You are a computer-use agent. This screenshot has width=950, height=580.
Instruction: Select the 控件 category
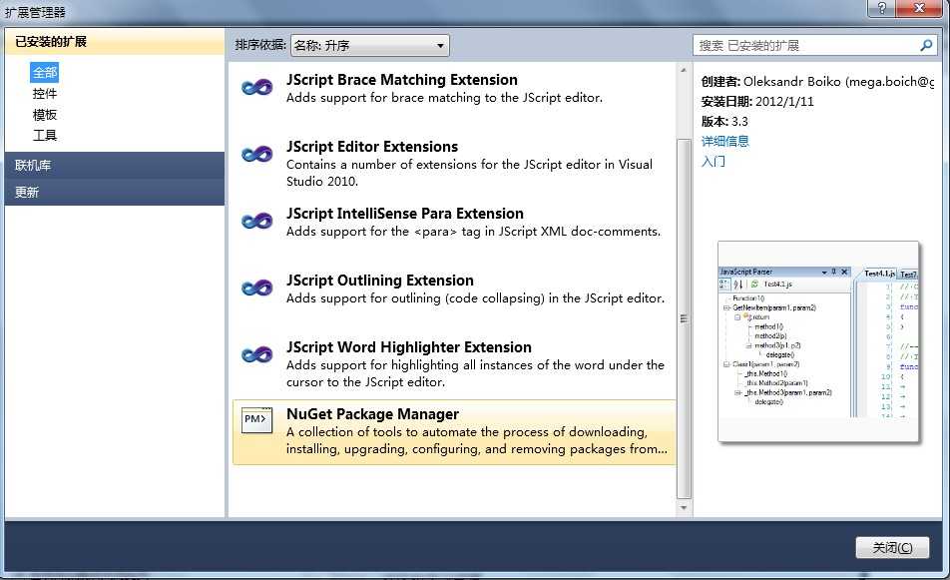pos(45,93)
